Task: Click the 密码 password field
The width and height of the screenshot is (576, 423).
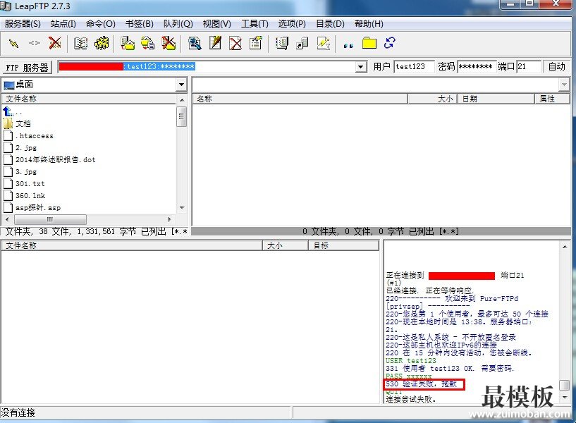Action: tap(477, 67)
